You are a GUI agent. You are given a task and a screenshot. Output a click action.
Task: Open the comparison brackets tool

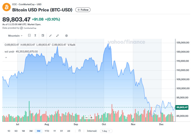click(x=29, y=36)
